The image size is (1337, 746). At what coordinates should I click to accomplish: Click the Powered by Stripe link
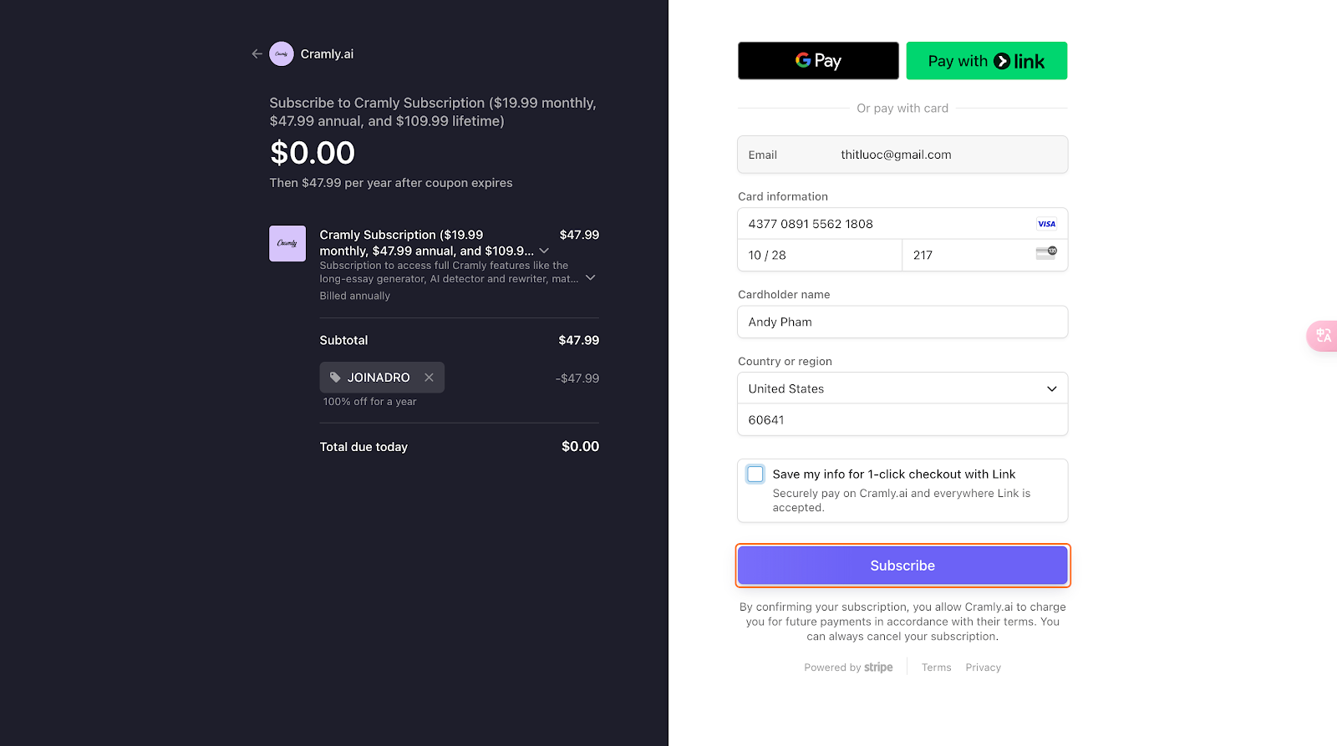tap(848, 667)
